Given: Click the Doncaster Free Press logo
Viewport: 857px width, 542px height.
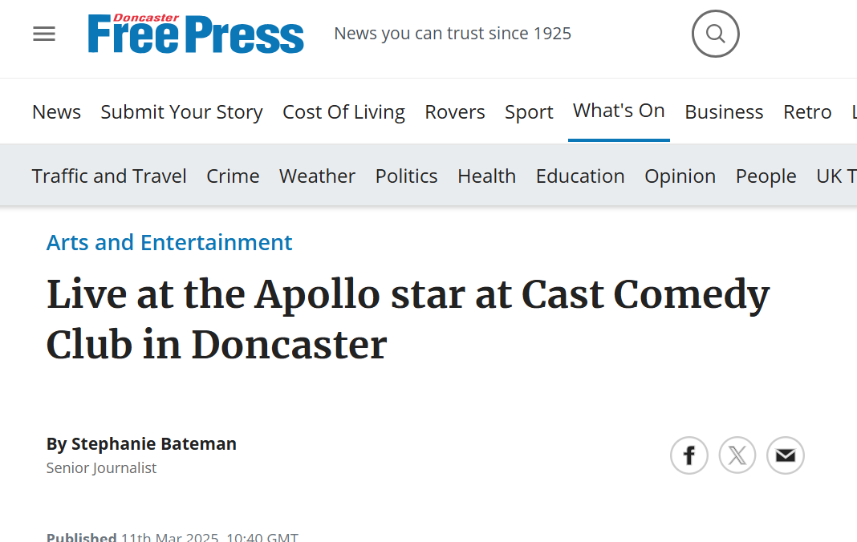Looking at the screenshot, I should (x=196, y=34).
